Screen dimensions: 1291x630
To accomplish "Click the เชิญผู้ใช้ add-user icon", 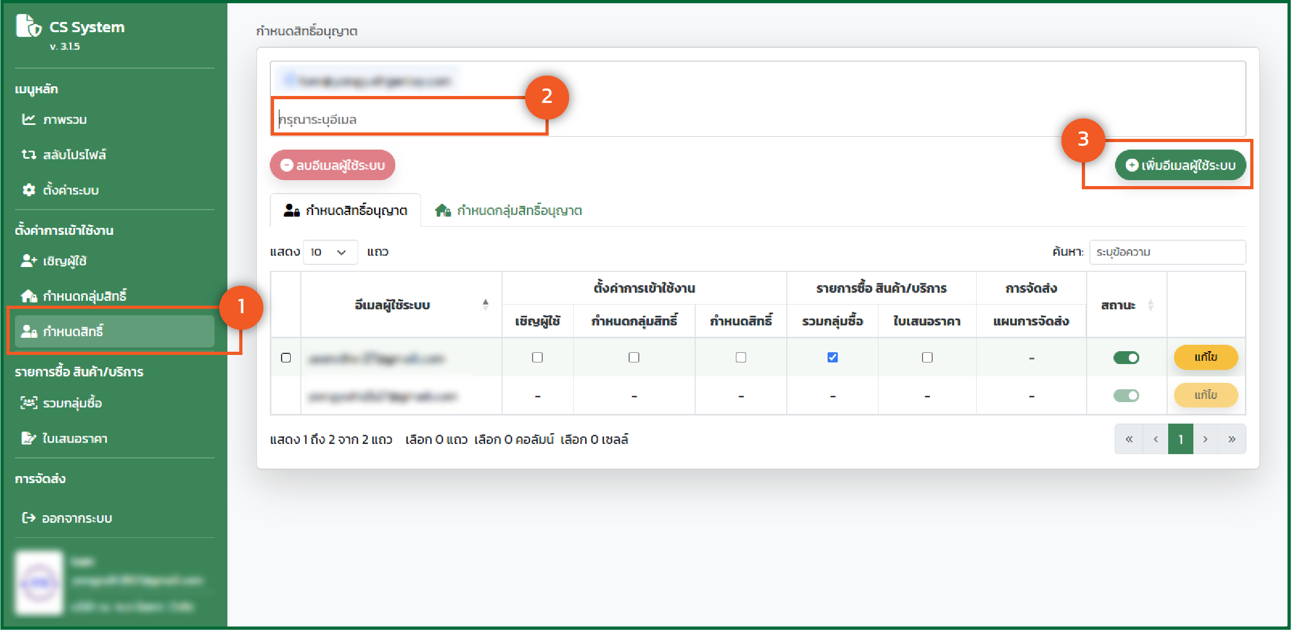I will (28, 261).
